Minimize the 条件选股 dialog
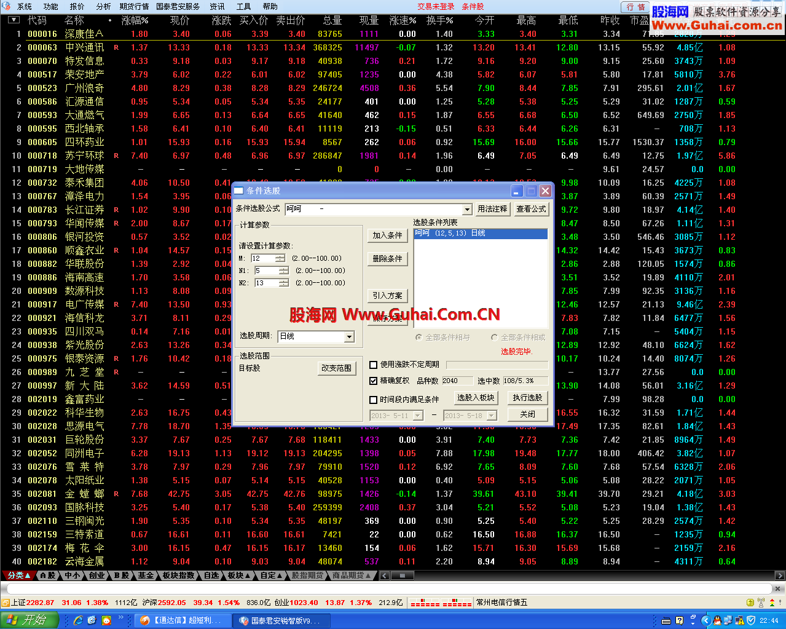The image size is (786, 629). click(517, 191)
